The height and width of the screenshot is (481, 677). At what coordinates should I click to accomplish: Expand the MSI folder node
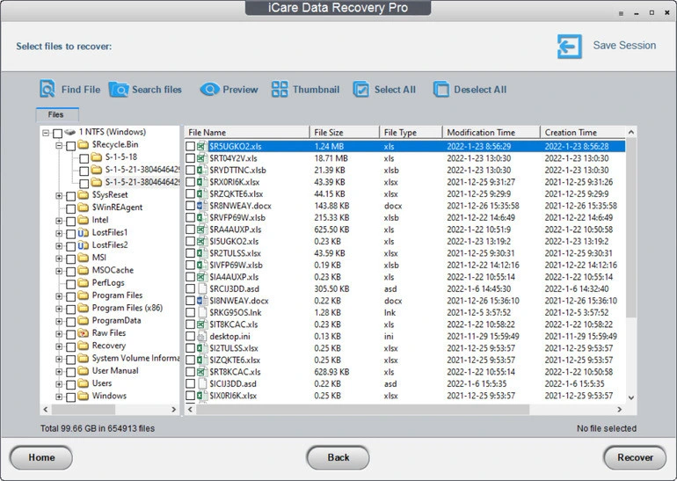click(x=59, y=259)
